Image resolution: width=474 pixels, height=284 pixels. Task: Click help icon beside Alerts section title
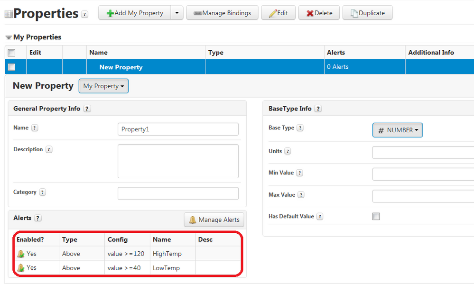click(37, 218)
